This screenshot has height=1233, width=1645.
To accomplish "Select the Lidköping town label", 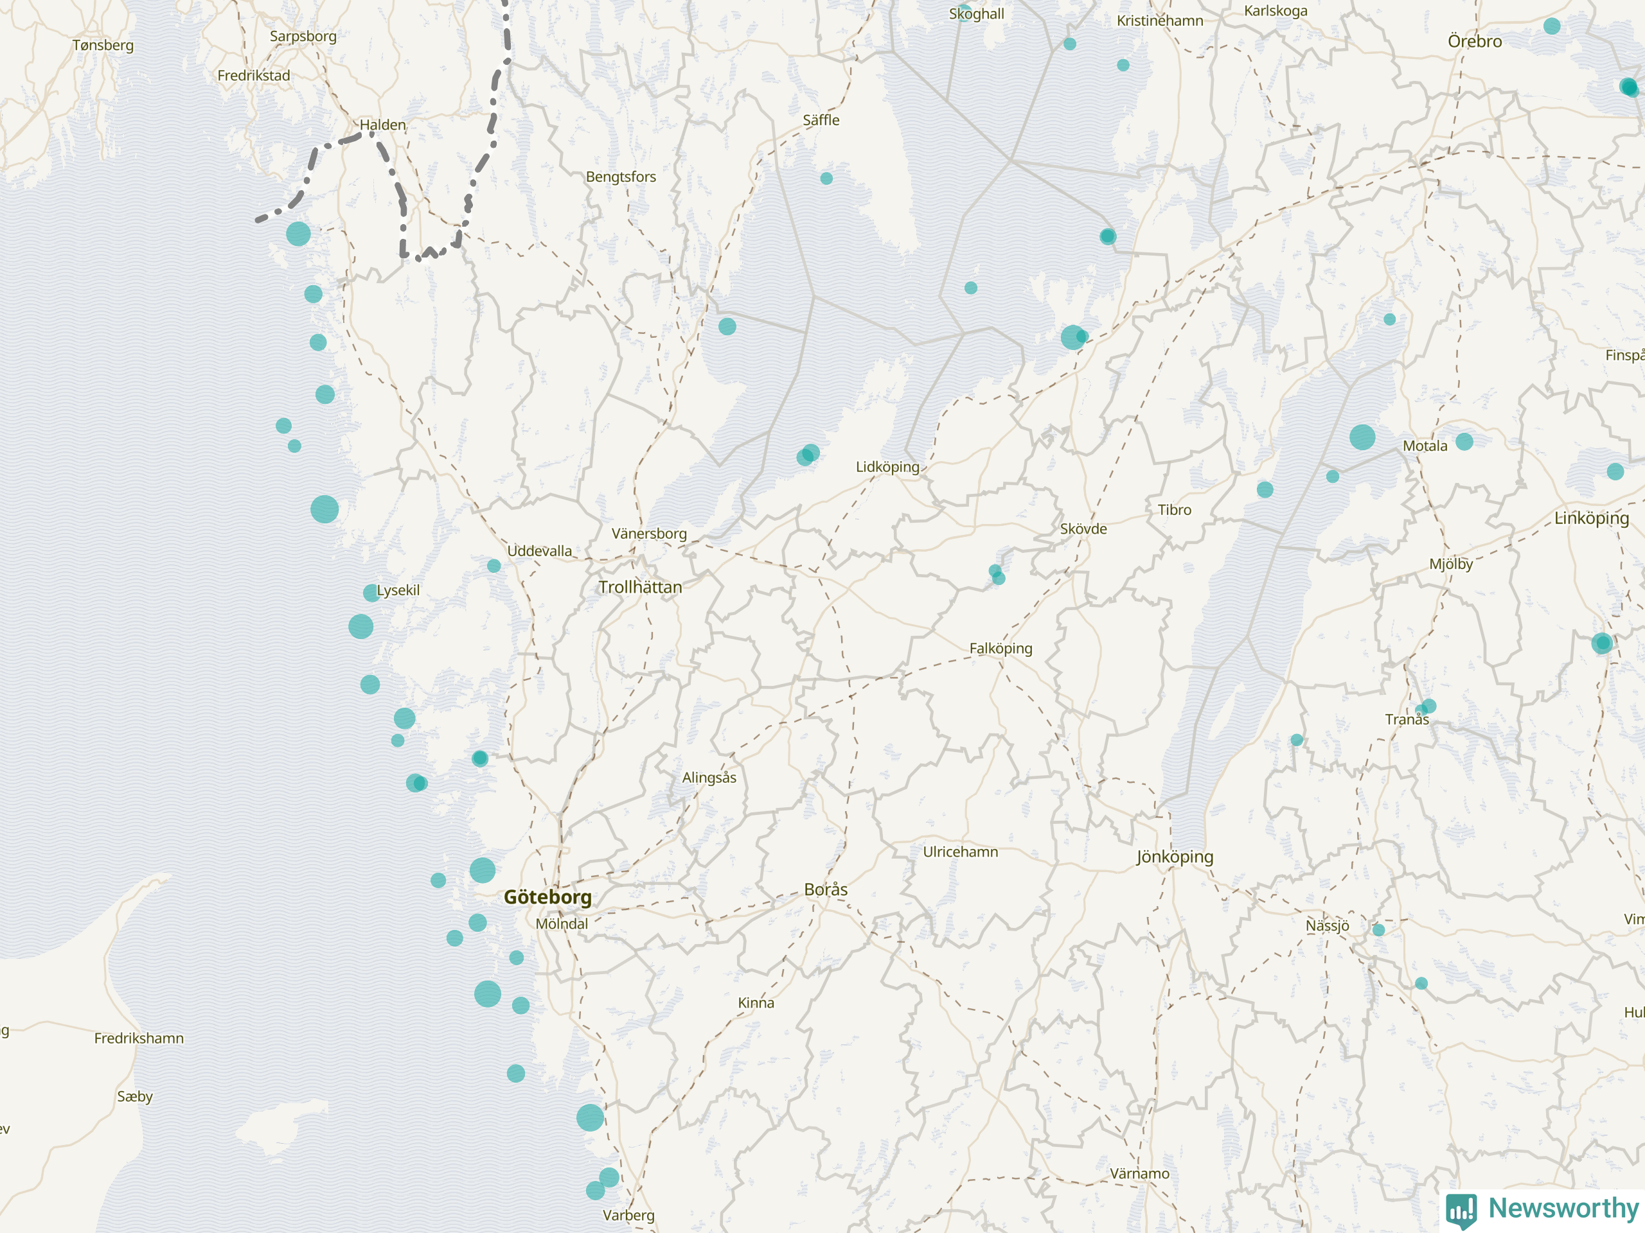I will point(888,467).
